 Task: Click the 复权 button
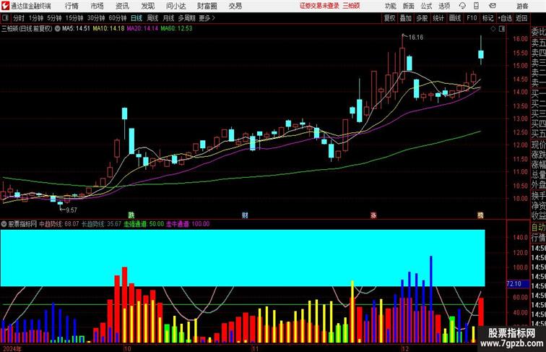(389, 18)
